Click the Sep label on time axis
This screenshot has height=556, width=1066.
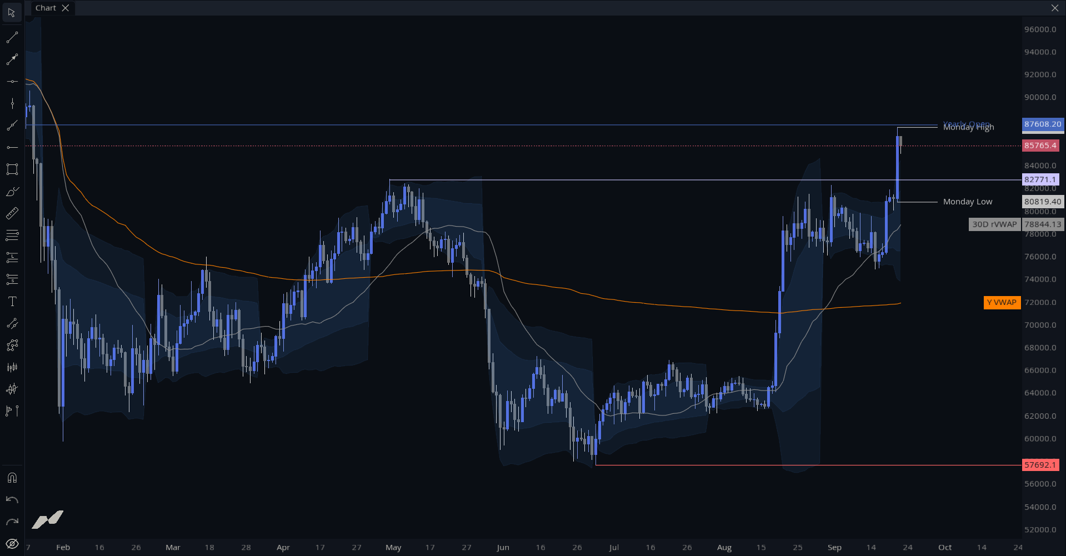(x=834, y=548)
